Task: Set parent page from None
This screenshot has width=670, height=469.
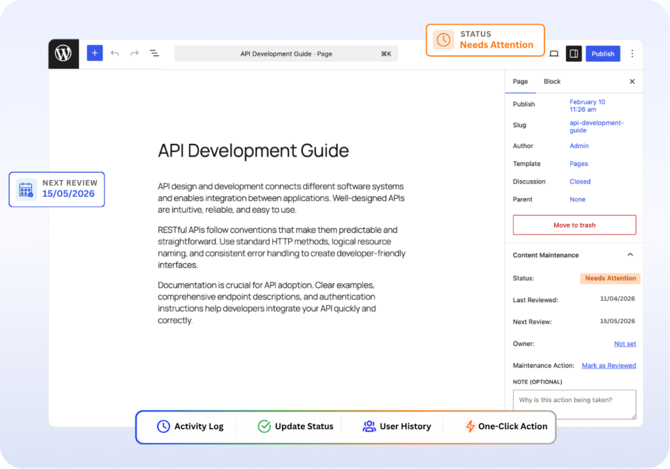Action: click(x=577, y=200)
